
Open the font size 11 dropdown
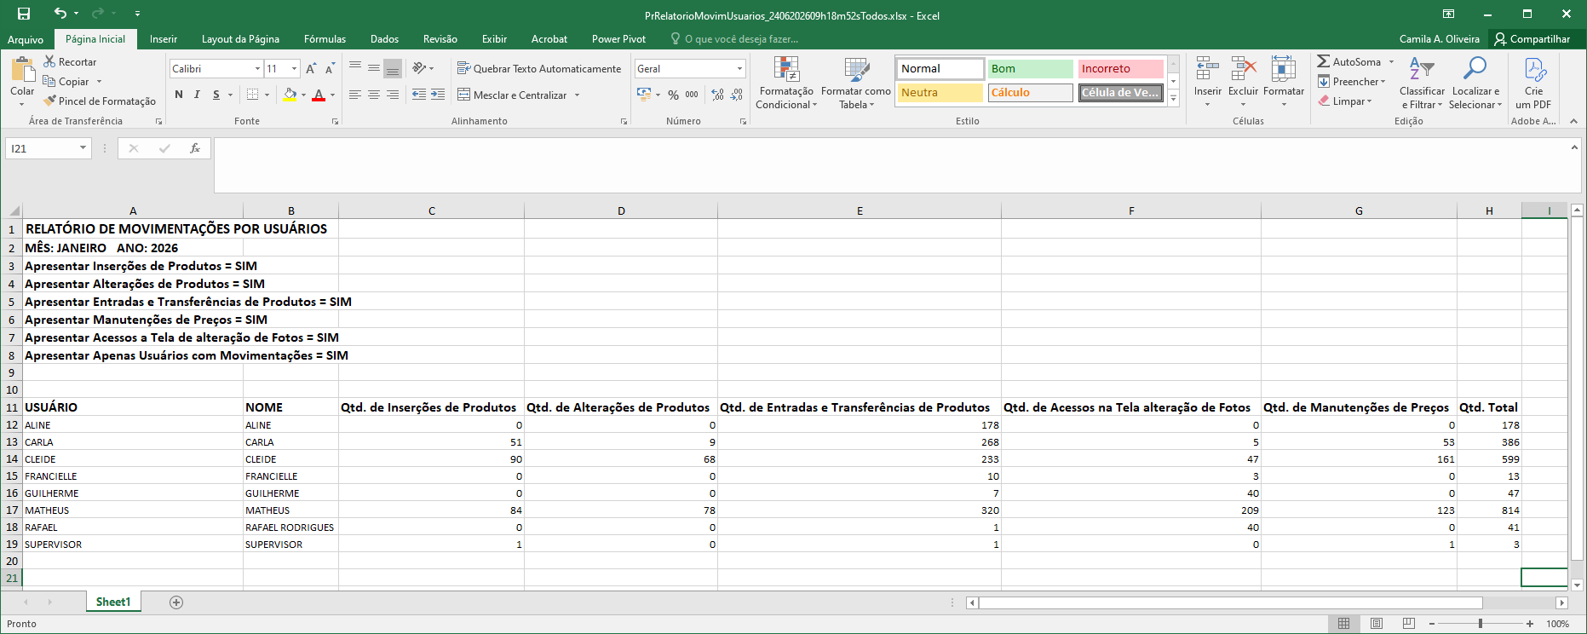tap(295, 68)
